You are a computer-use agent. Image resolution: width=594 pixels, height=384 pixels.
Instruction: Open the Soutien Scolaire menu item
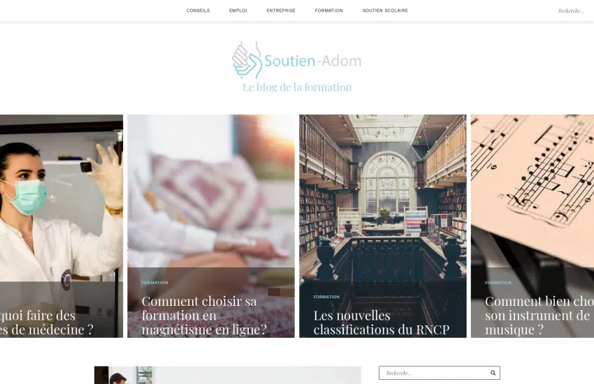385,10
